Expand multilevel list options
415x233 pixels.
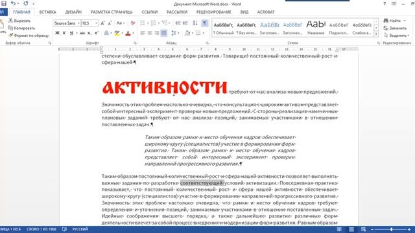[x=169, y=23]
